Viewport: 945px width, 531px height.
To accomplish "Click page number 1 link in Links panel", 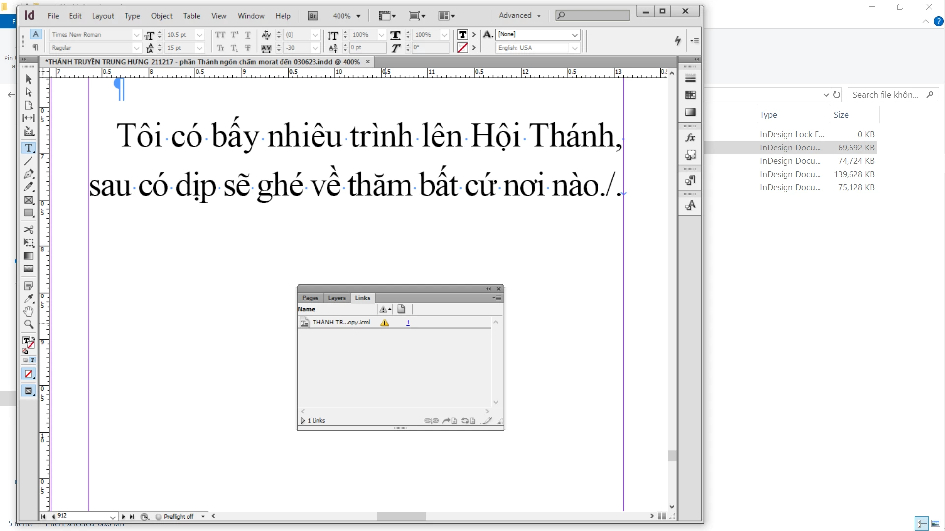I will 408,323.
